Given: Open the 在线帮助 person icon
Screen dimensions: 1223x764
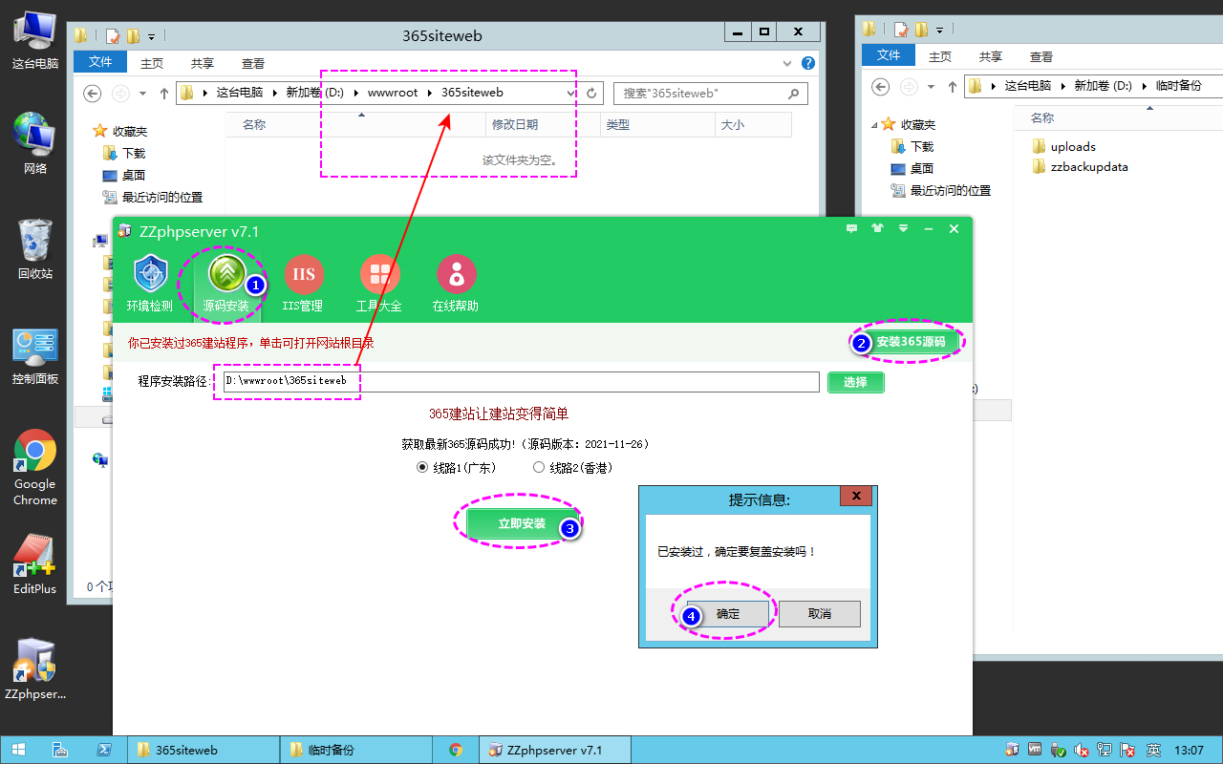Looking at the screenshot, I should (x=456, y=277).
